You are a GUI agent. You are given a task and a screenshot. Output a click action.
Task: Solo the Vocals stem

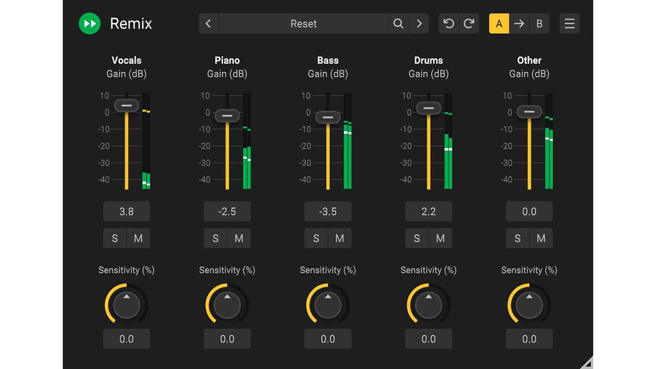tap(115, 238)
